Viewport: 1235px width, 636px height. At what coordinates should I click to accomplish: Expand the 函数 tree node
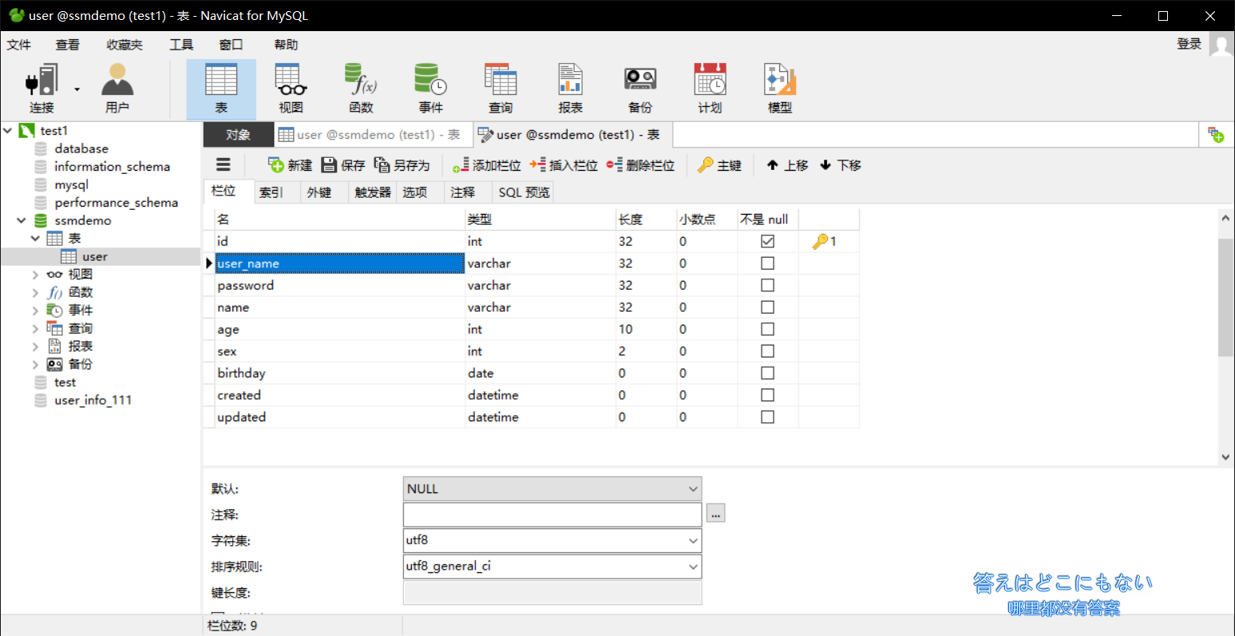(35, 292)
